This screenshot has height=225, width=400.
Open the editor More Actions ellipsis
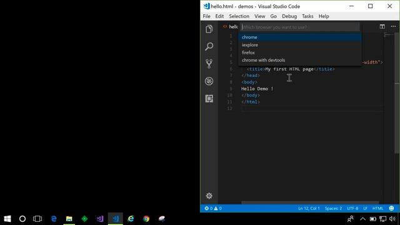(393, 26)
